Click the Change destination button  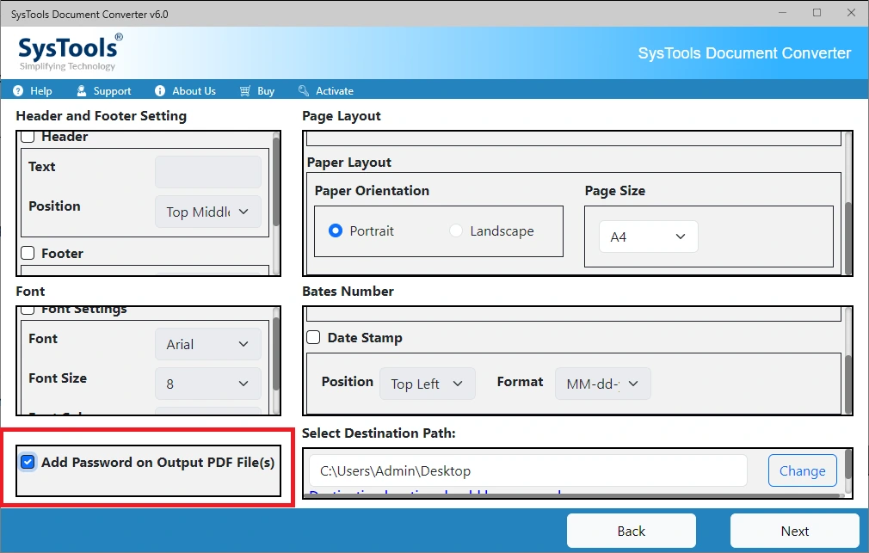point(803,470)
